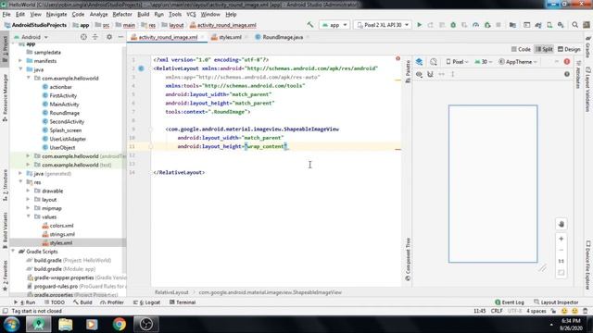This screenshot has width=593, height=333.
Task: Toggle the pan hand tool in preview
Action: pyautogui.click(x=561, y=224)
